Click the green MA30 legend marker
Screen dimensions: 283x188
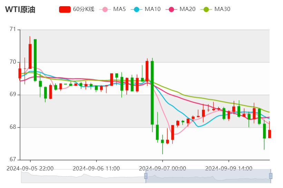pyautogui.click(x=206, y=9)
